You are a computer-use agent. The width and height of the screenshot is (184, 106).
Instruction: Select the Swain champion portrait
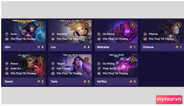coord(24,66)
